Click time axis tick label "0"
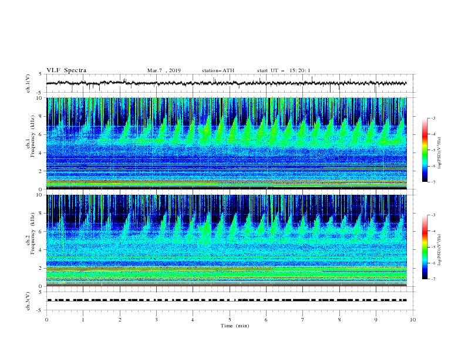The width and height of the screenshot is (465, 359). tap(46, 320)
